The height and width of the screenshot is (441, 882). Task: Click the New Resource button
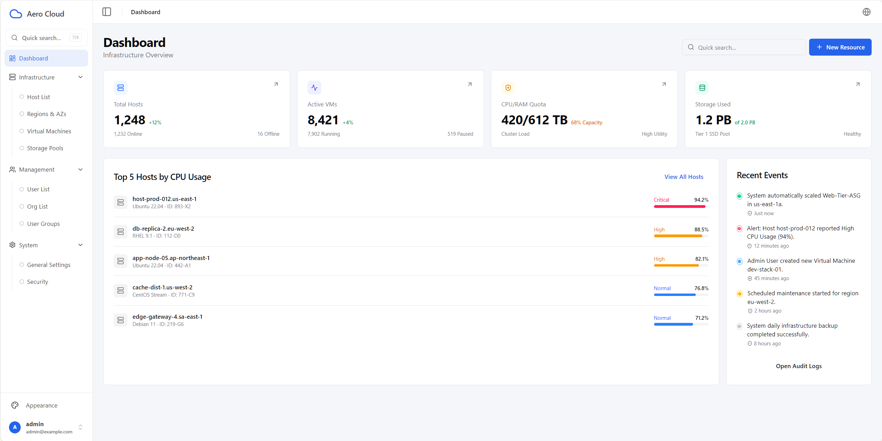pos(840,47)
